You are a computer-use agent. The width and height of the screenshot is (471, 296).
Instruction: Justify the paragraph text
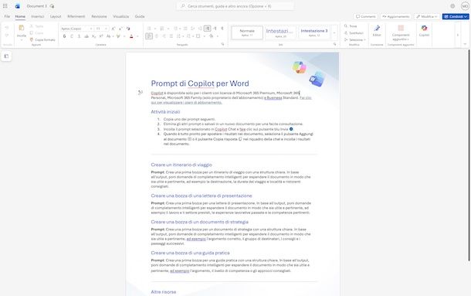pyautogui.click(x=171, y=36)
